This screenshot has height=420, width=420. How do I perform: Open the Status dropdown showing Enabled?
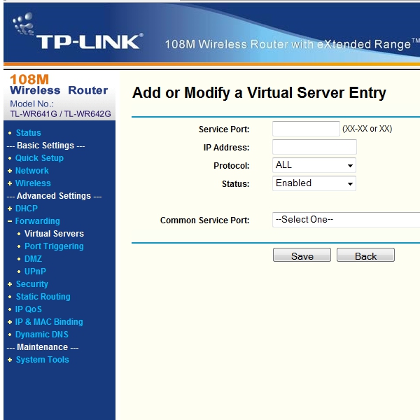(314, 183)
